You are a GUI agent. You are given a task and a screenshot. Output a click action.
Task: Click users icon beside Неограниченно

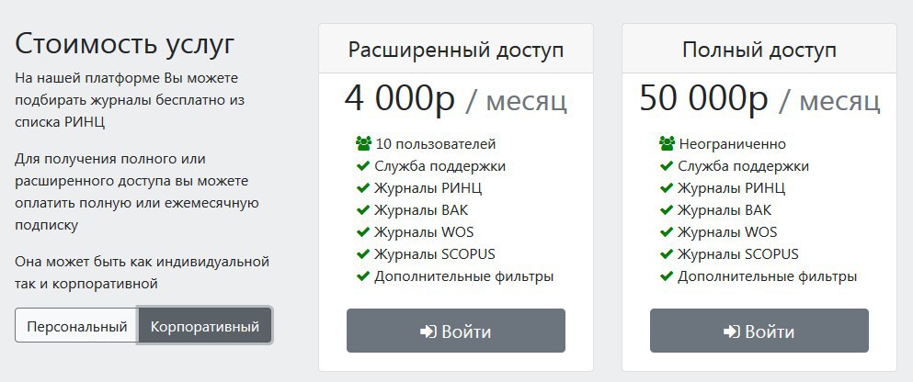coord(668,144)
